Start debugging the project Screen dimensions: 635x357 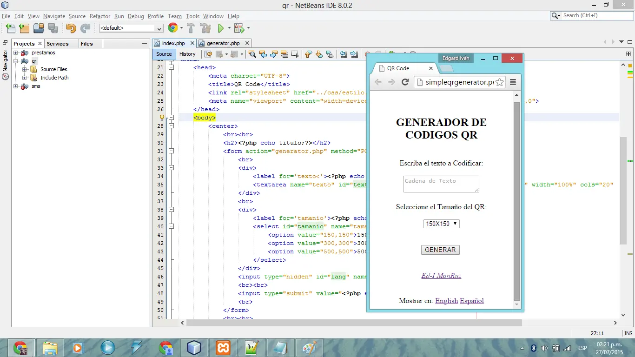(239, 28)
